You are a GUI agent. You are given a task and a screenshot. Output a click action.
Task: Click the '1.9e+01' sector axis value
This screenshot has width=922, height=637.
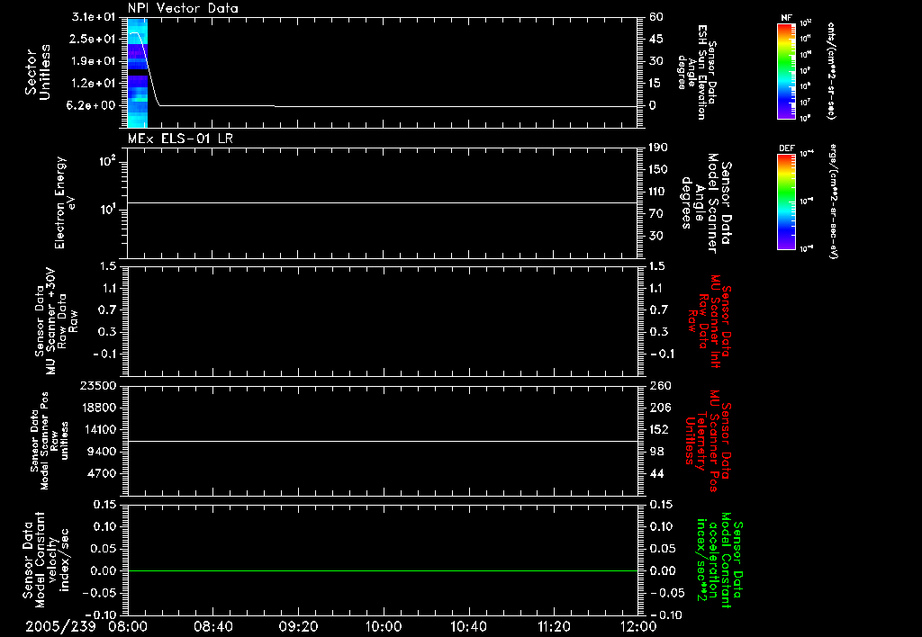[94, 61]
